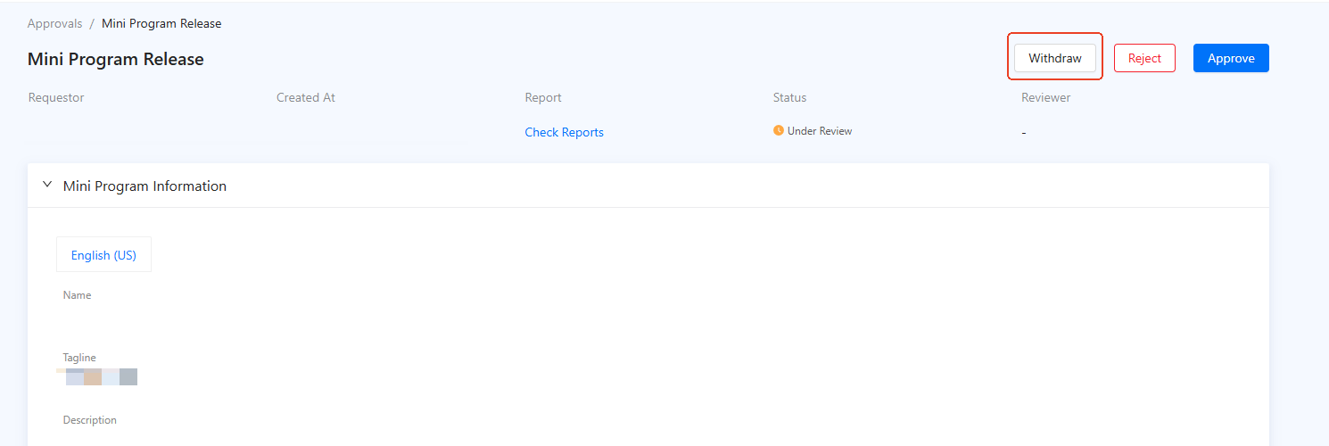Click the Mini Program Release page heading
The height and width of the screenshot is (446, 1329).
[x=116, y=60]
